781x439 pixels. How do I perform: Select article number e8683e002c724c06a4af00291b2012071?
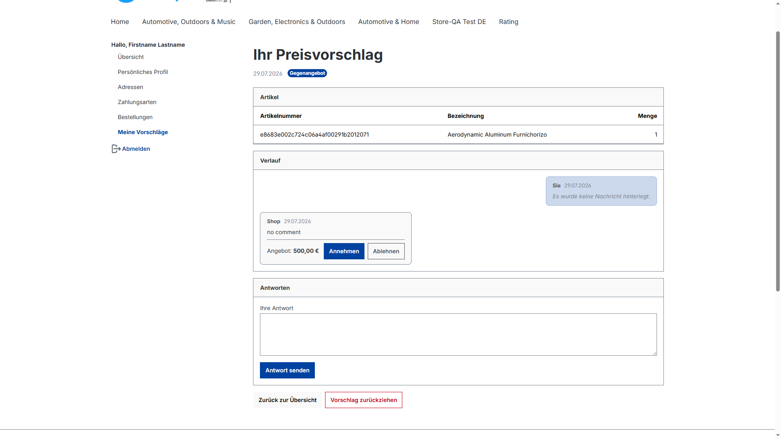click(x=314, y=135)
